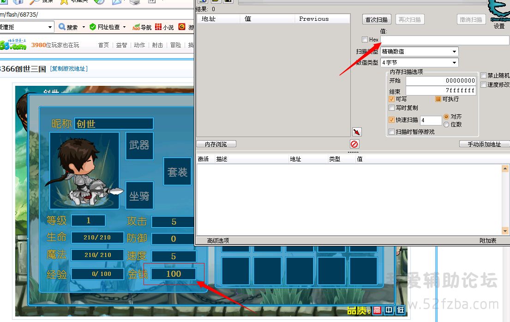Click the browser address bar with flash/68735
Viewport: 510px width, 322px height.
[x=97, y=14]
